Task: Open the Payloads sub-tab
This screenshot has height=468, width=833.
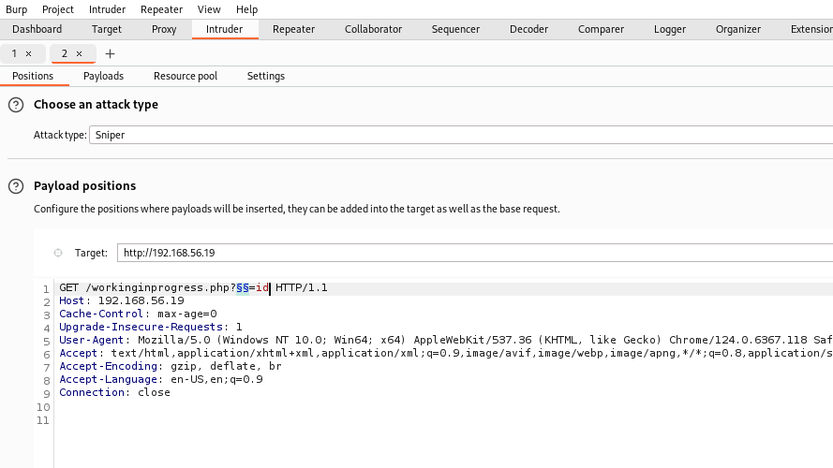Action: tap(104, 76)
